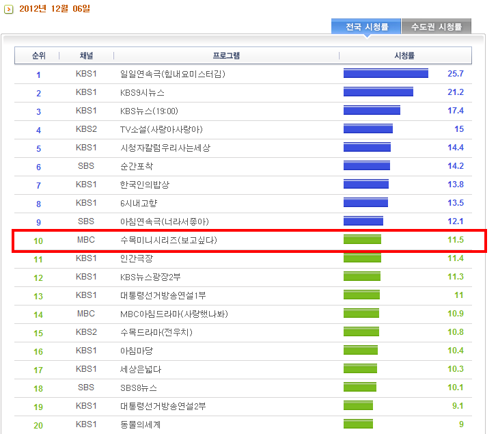The image size is (498, 434).
Task: Click the arrow icon beside the date heading
Action: [x=9, y=9]
